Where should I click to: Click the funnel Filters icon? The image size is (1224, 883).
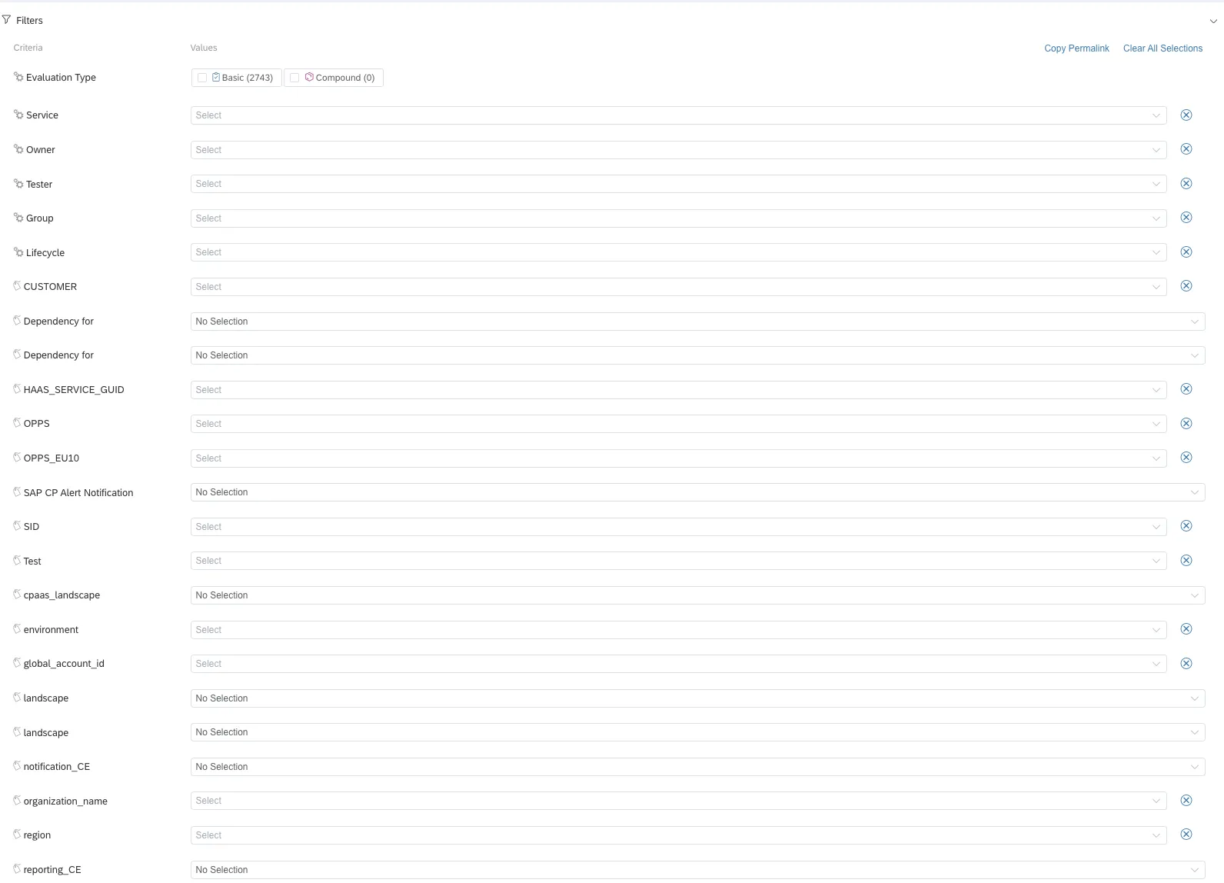(7, 20)
